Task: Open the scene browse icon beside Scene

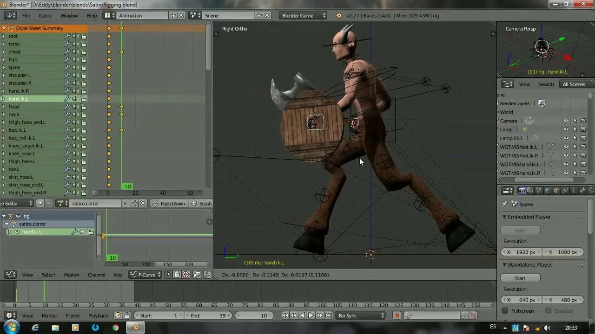Action: (x=195, y=15)
